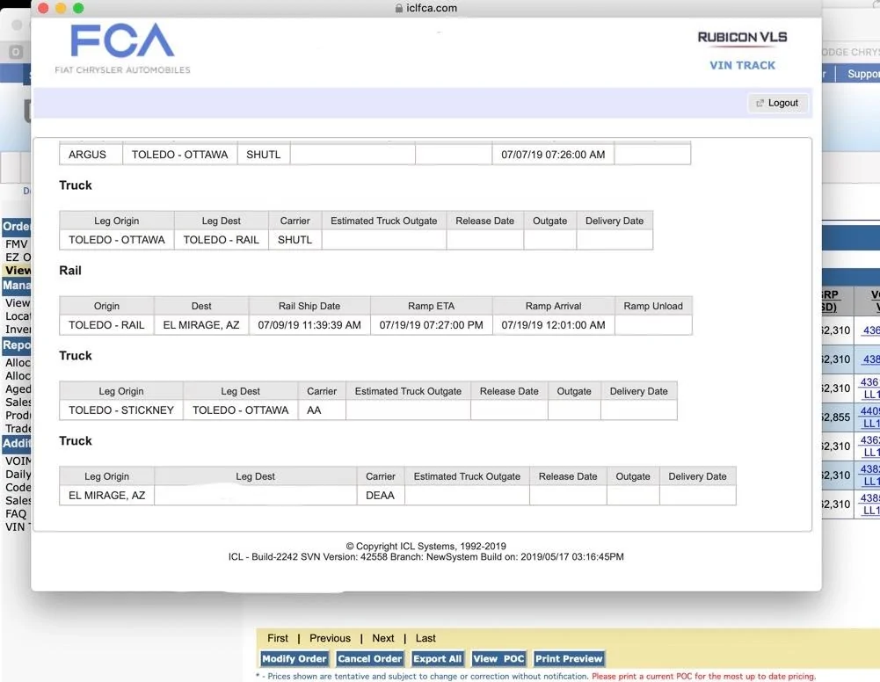Click the TOLEDO - RAIL origin cell in Rail table

[106, 324]
